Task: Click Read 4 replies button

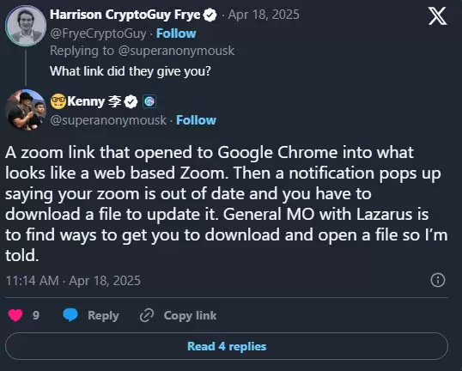Action: [x=227, y=346]
